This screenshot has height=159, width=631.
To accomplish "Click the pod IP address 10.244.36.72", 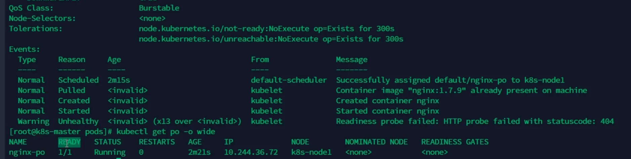I will point(251,152).
